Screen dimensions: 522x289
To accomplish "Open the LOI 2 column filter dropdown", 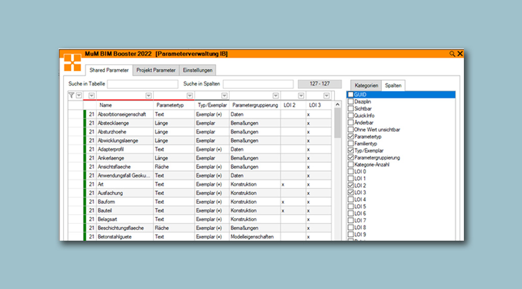I will coord(301,96).
